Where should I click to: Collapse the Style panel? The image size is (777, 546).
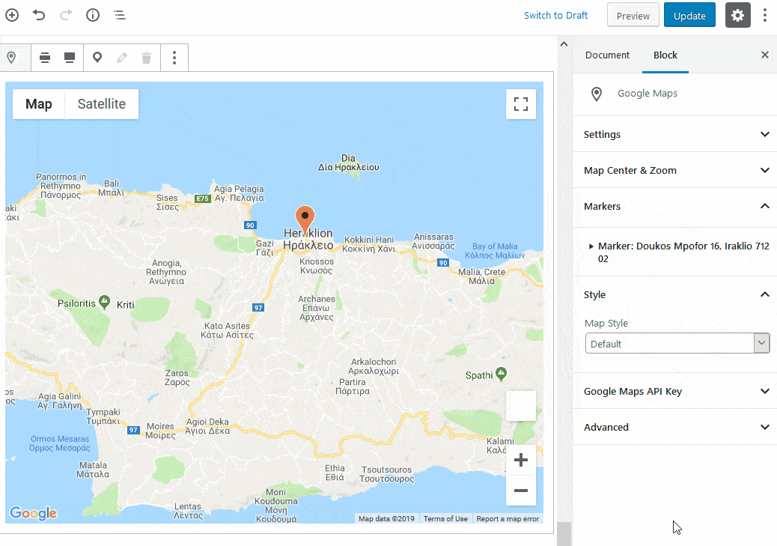click(x=675, y=294)
